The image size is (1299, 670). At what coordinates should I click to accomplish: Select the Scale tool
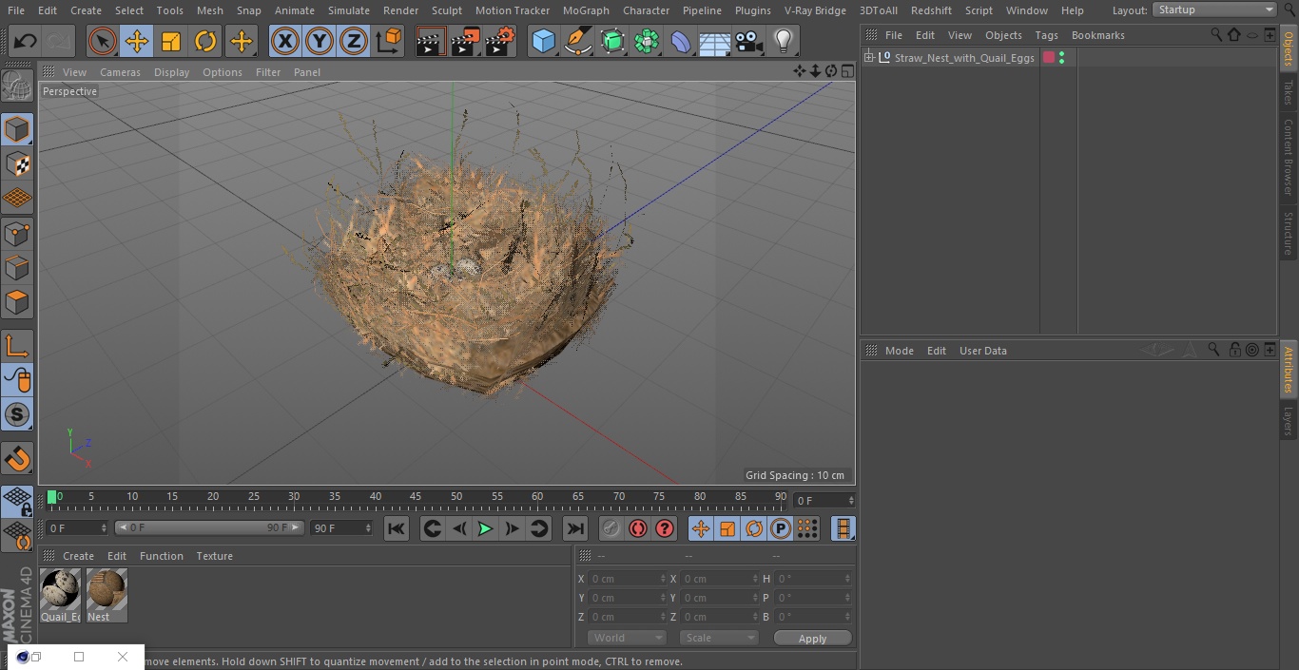point(171,42)
